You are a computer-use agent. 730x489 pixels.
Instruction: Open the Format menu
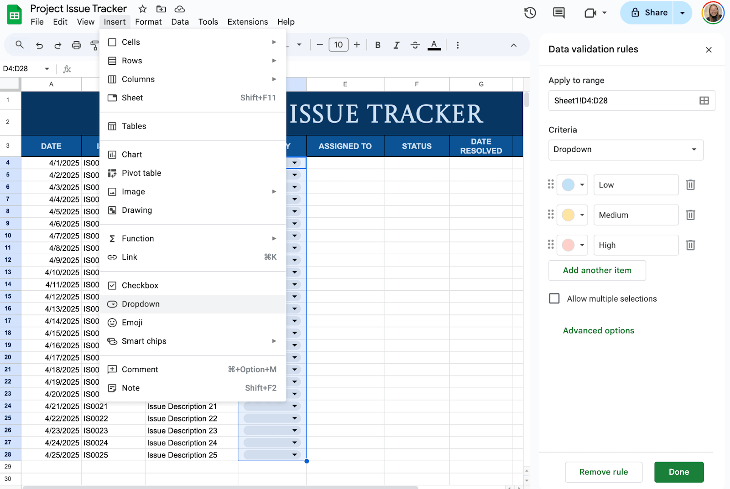click(x=148, y=22)
